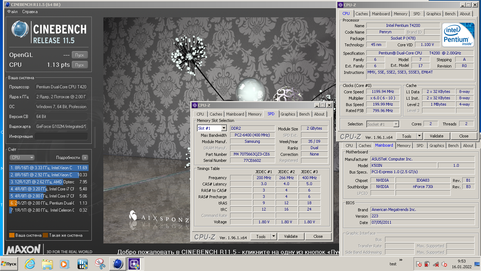Open Internet Explorer from the taskbar

pos(30,264)
